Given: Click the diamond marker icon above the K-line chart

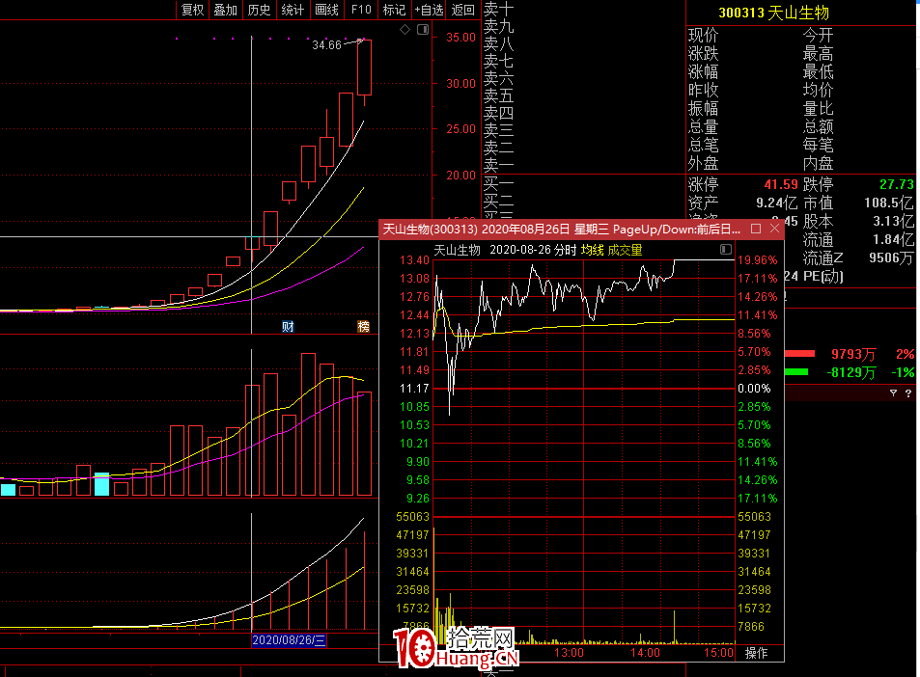Looking at the screenshot, I should coord(404,29).
